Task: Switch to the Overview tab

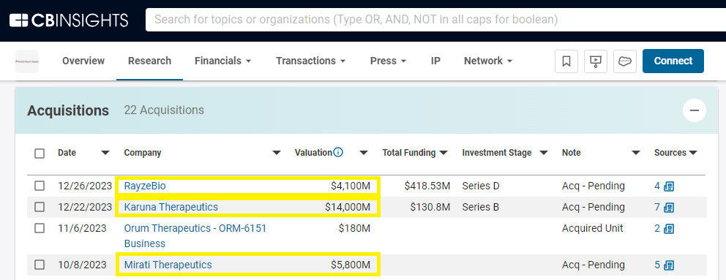Action: click(x=83, y=61)
